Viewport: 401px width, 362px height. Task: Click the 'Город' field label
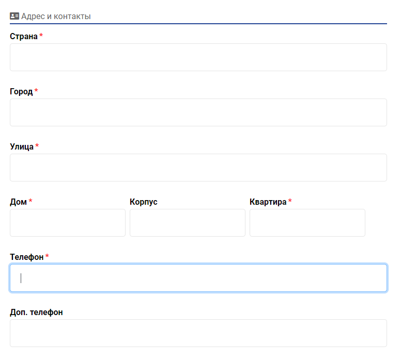[21, 92]
